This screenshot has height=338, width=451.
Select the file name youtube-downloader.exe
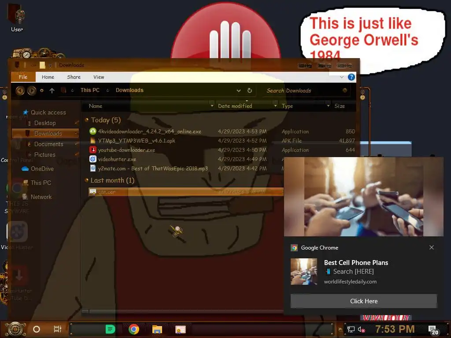point(126,150)
